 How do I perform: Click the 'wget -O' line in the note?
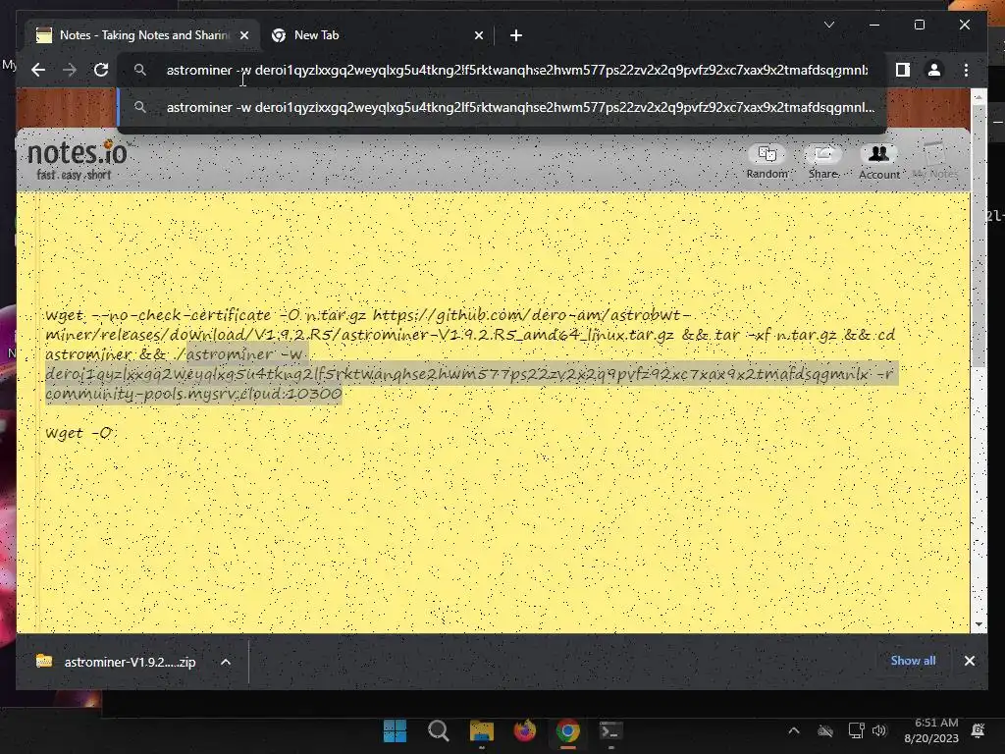click(79, 433)
